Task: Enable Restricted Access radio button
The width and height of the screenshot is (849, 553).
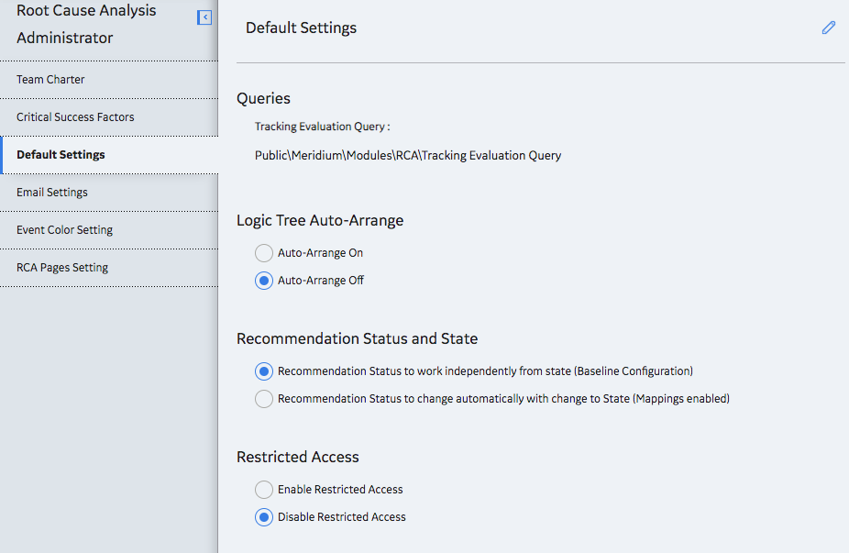Action: click(264, 490)
